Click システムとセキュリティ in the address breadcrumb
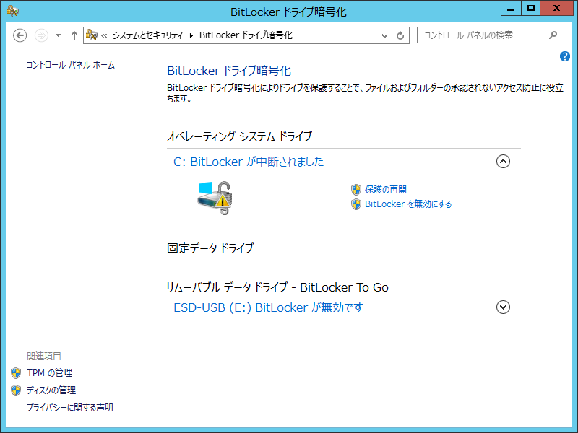 coord(147,35)
